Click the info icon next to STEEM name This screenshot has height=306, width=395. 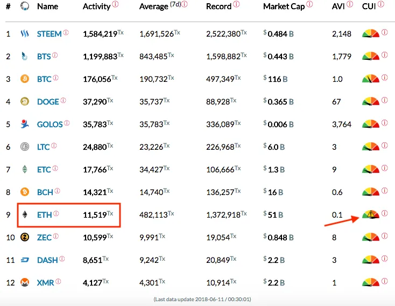66,32
